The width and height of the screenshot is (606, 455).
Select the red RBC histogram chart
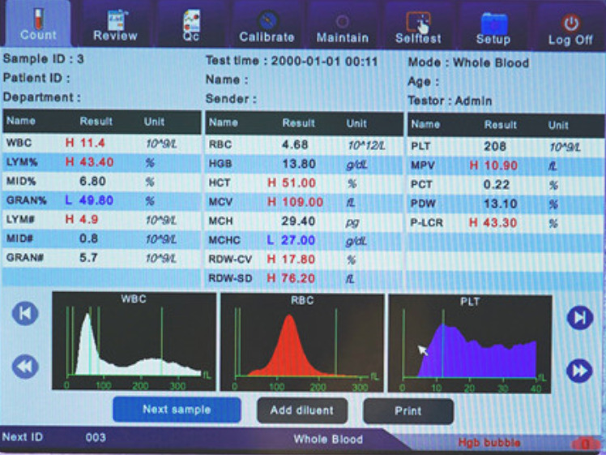coord(301,341)
